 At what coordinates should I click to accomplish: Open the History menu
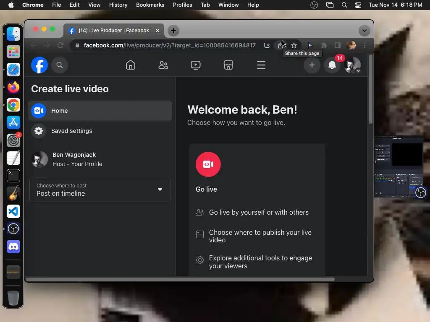coord(118,5)
